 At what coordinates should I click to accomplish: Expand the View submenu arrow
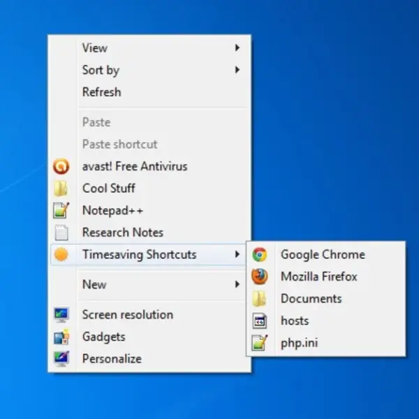point(237,47)
